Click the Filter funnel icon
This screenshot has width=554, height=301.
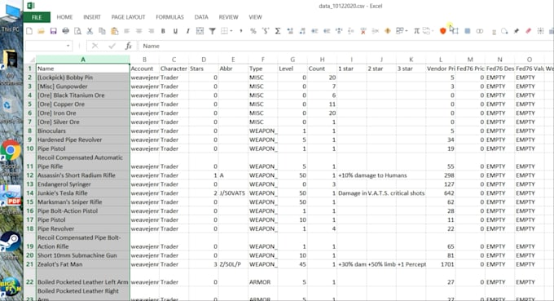tap(213, 31)
